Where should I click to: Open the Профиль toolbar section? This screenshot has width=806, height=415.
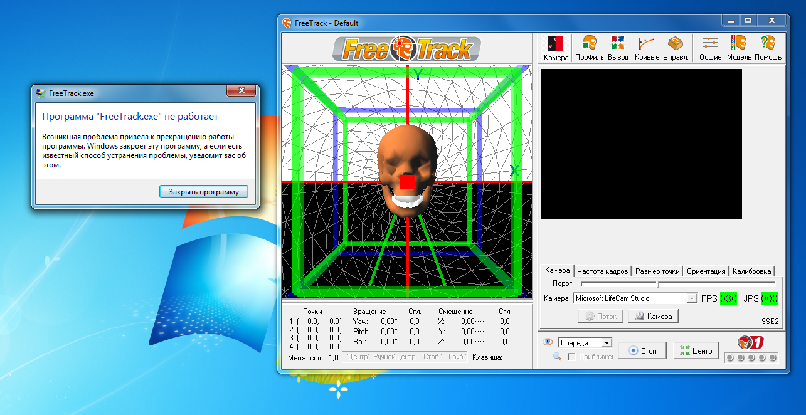tap(589, 48)
